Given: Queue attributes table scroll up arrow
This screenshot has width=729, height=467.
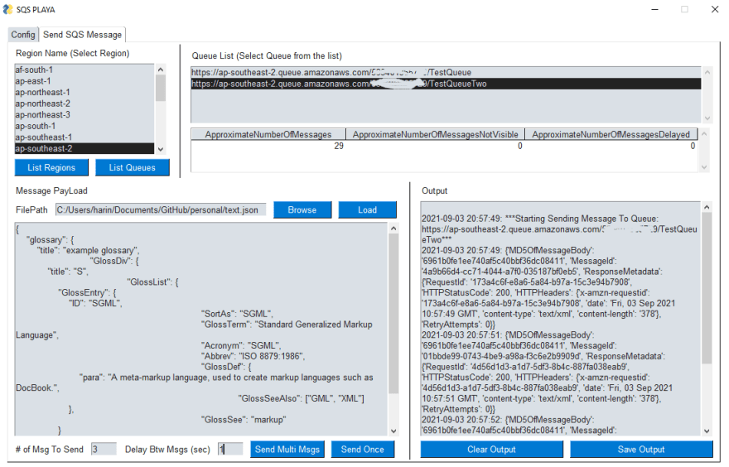Looking at the screenshot, I should [x=704, y=133].
